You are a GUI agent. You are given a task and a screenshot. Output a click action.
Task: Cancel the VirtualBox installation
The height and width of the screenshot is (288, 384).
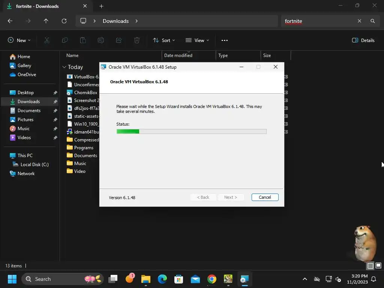click(x=265, y=197)
